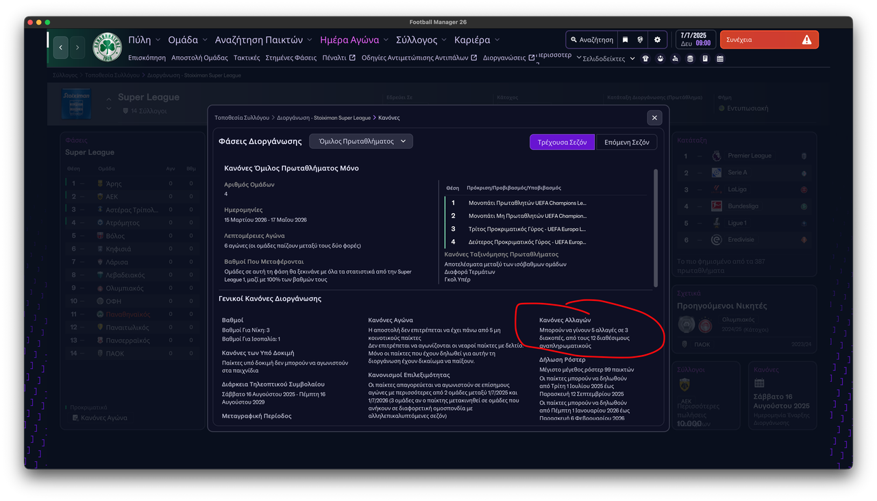Image resolution: width=877 pixels, height=501 pixels.
Task: Open external link icon after Διοργανώσεις
Action: point(532,58)
